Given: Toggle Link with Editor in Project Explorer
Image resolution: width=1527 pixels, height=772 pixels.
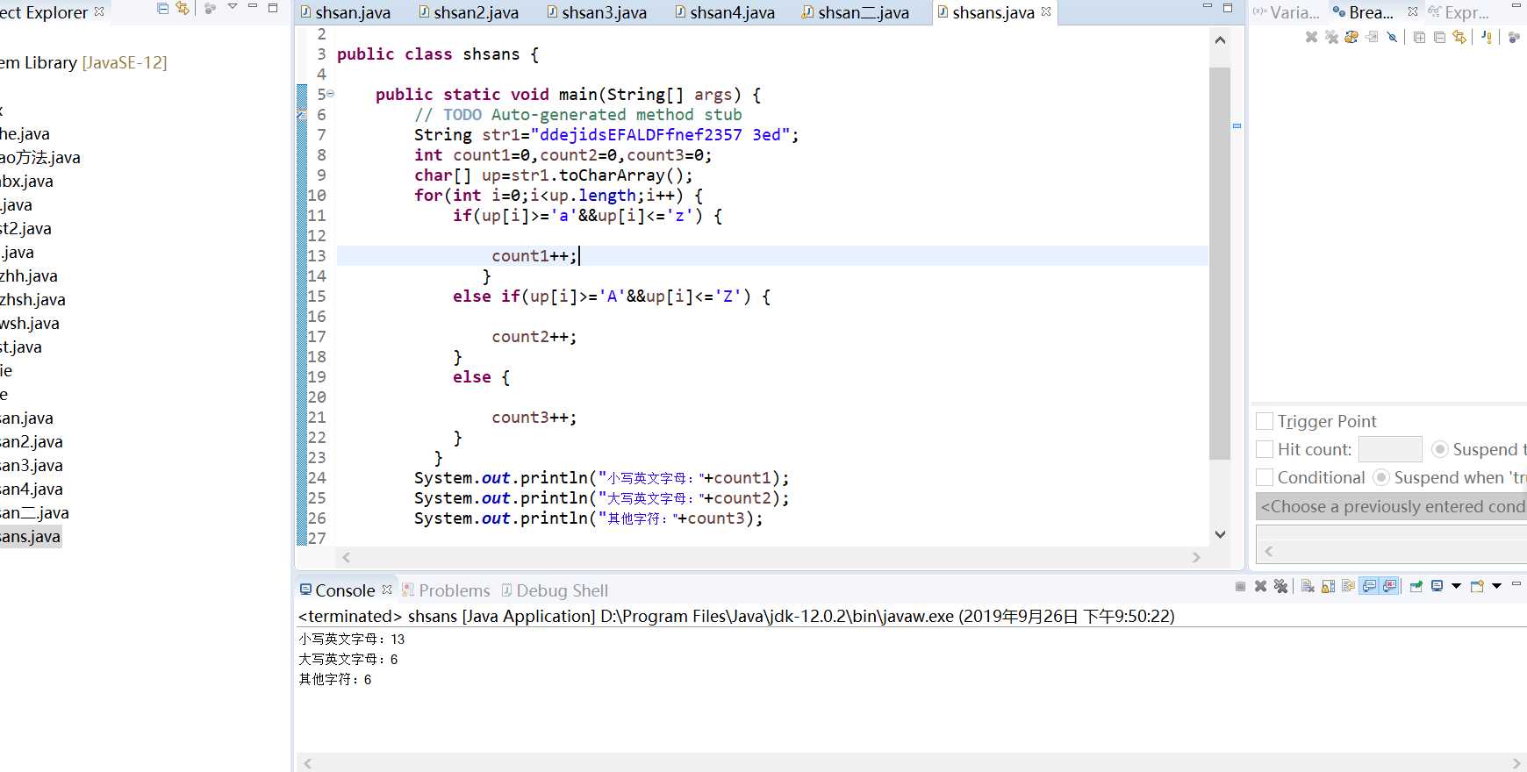Looking at the screenshot, I should [183, 8].
